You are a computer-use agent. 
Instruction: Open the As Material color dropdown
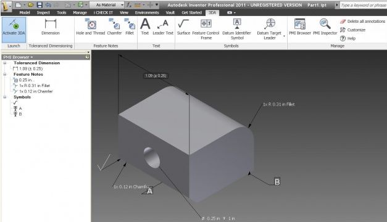coord(107,5)
